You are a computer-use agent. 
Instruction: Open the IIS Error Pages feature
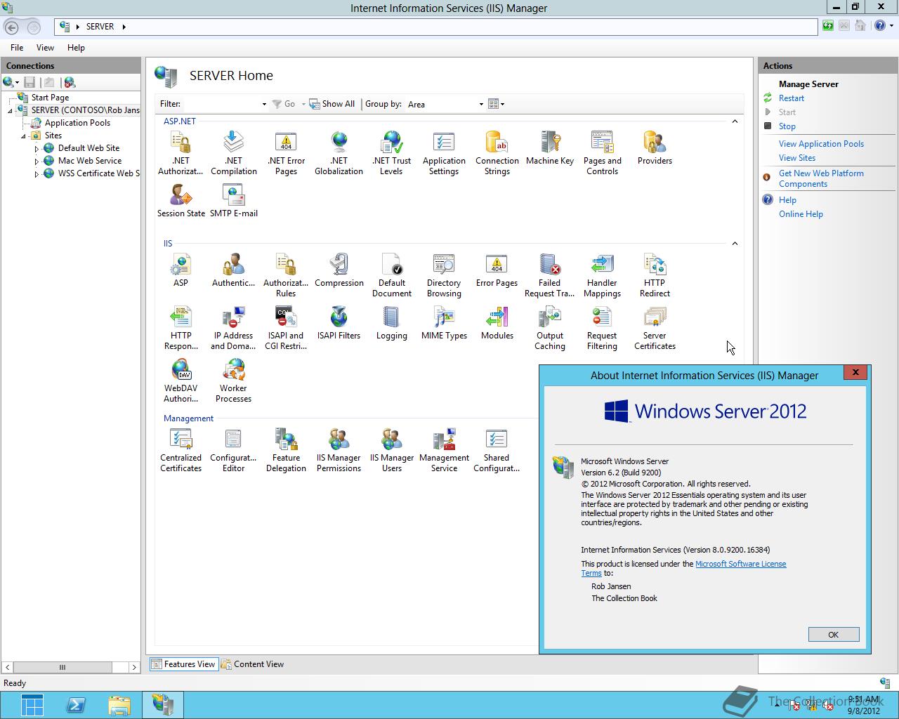point(497,270)
